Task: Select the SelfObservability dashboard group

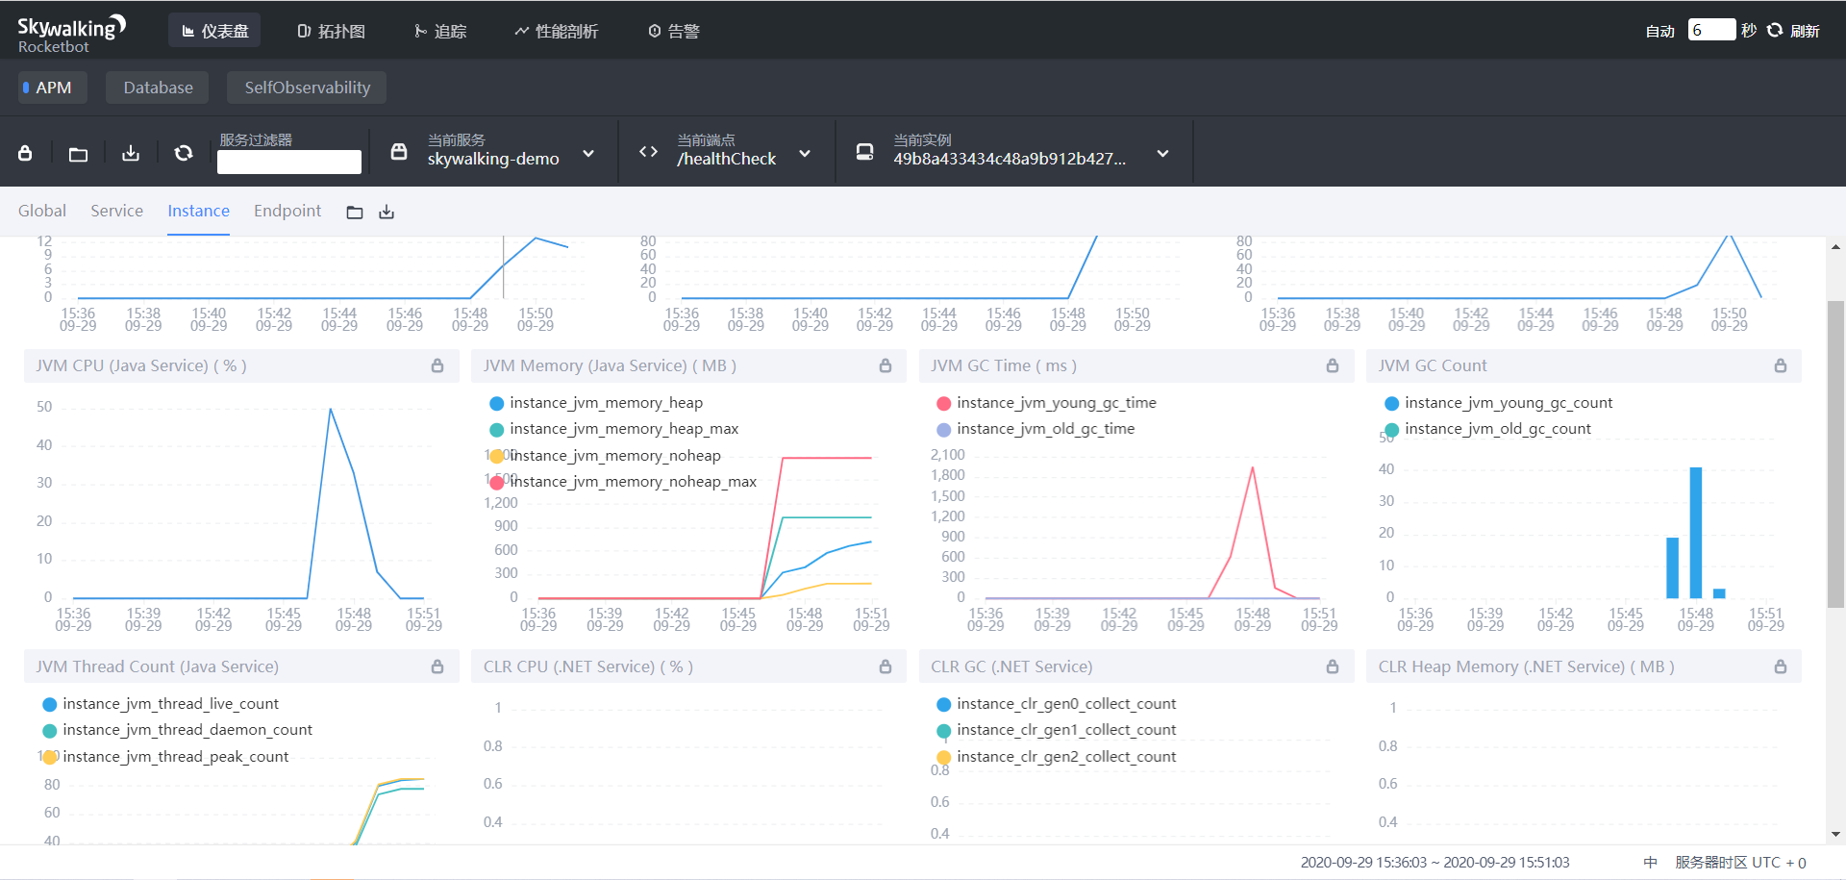Action: tap(307, 88)
